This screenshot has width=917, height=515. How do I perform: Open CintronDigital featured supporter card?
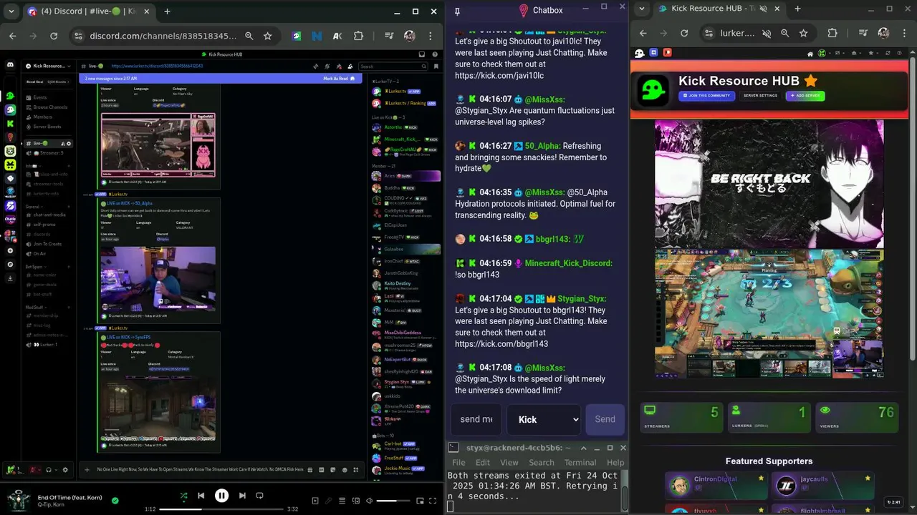click(715, 485)
